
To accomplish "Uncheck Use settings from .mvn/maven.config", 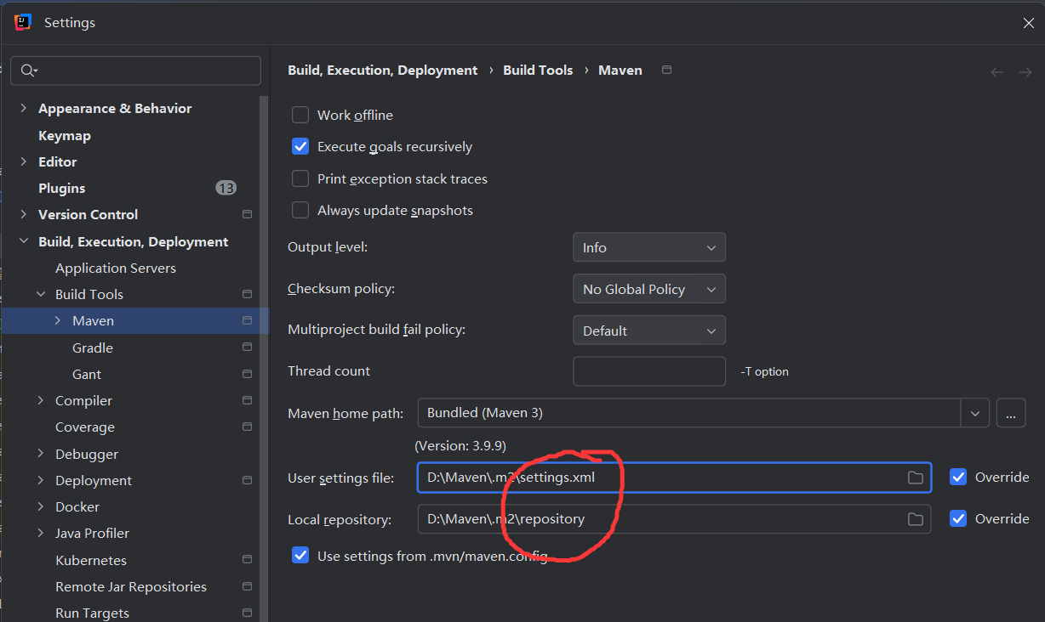I will coord(300,556).
